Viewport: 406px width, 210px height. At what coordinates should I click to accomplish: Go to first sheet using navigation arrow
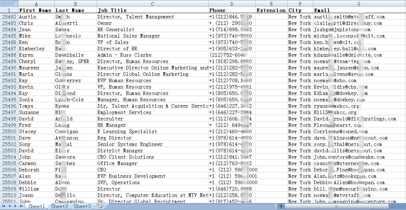(4, 206)
